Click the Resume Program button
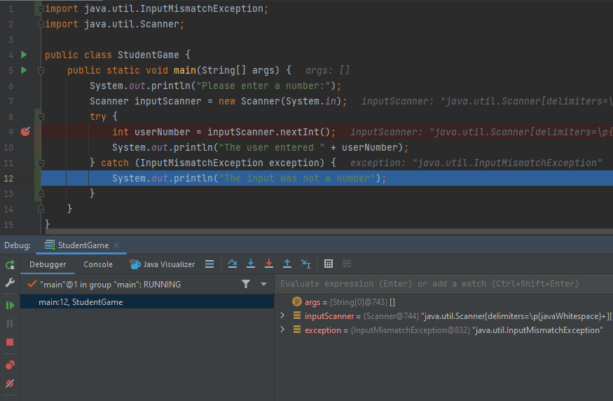 [x=10, y=305]
